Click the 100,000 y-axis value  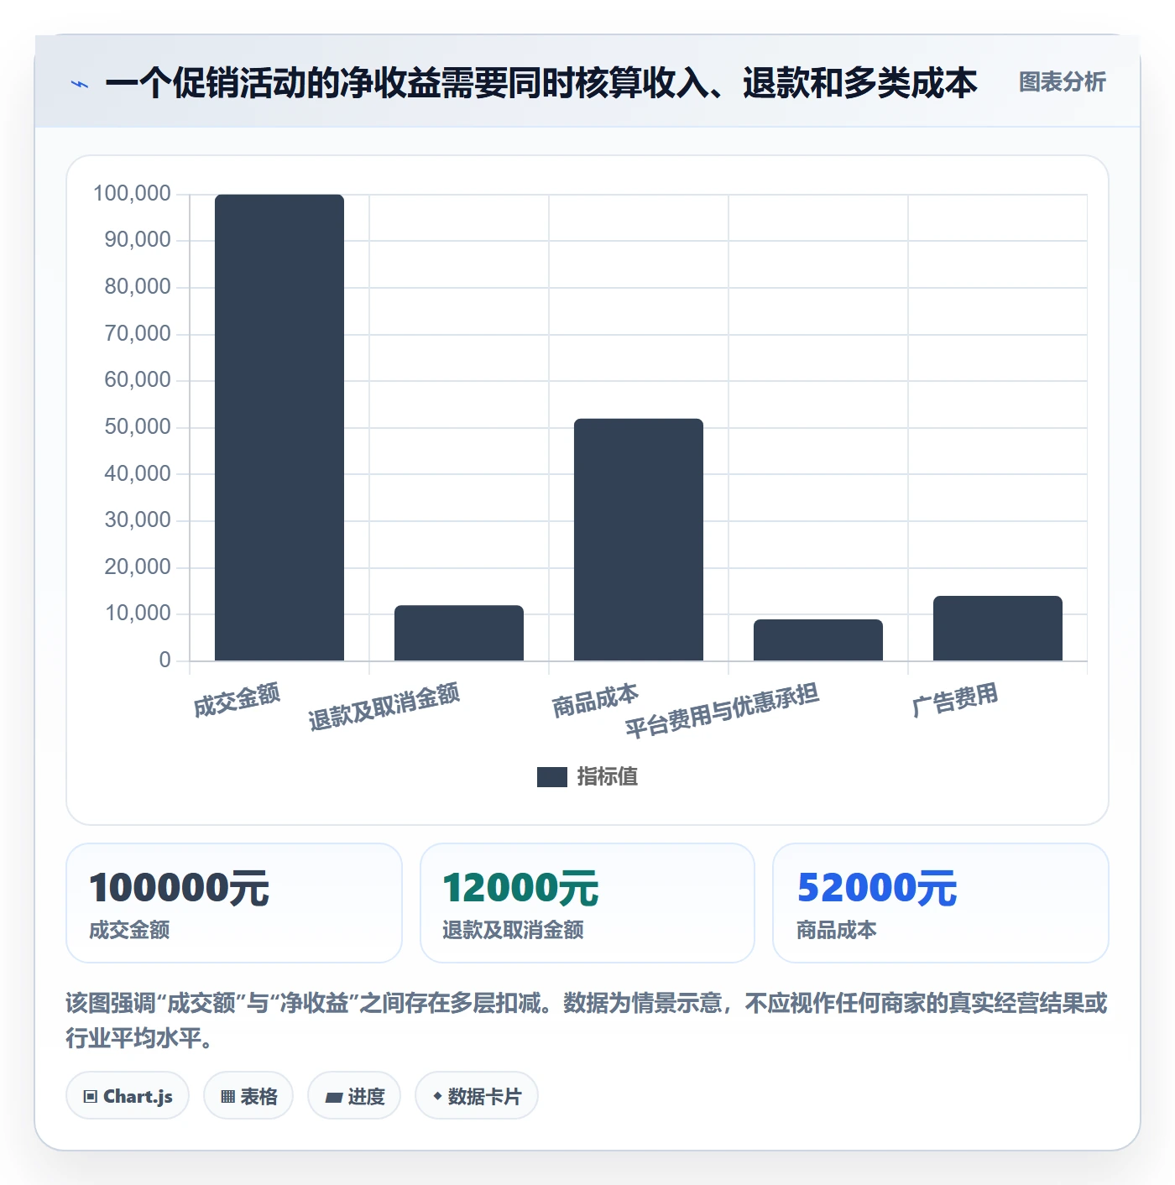tap(132, 194)
